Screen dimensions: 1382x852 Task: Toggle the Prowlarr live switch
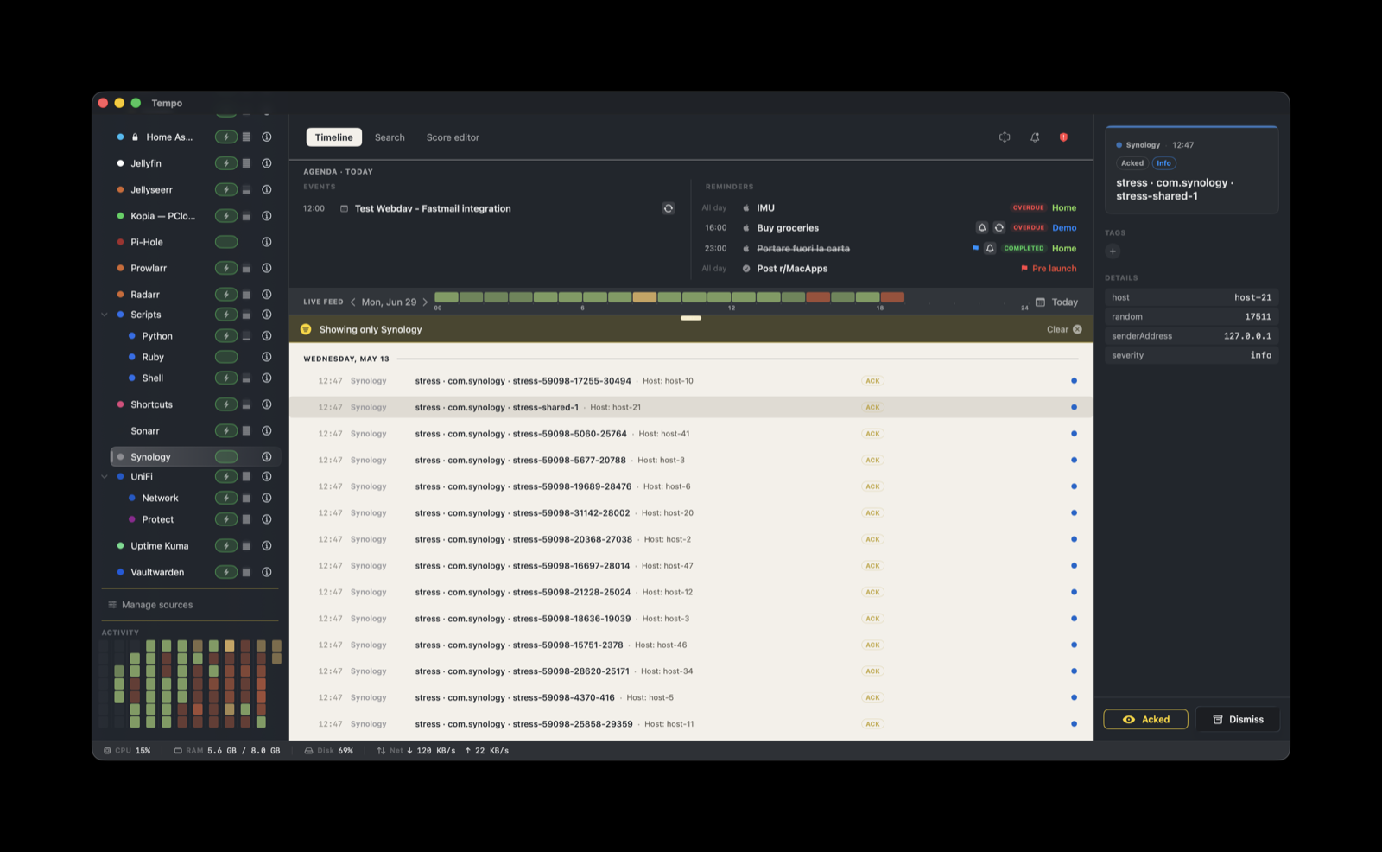[x=226, y=268]
